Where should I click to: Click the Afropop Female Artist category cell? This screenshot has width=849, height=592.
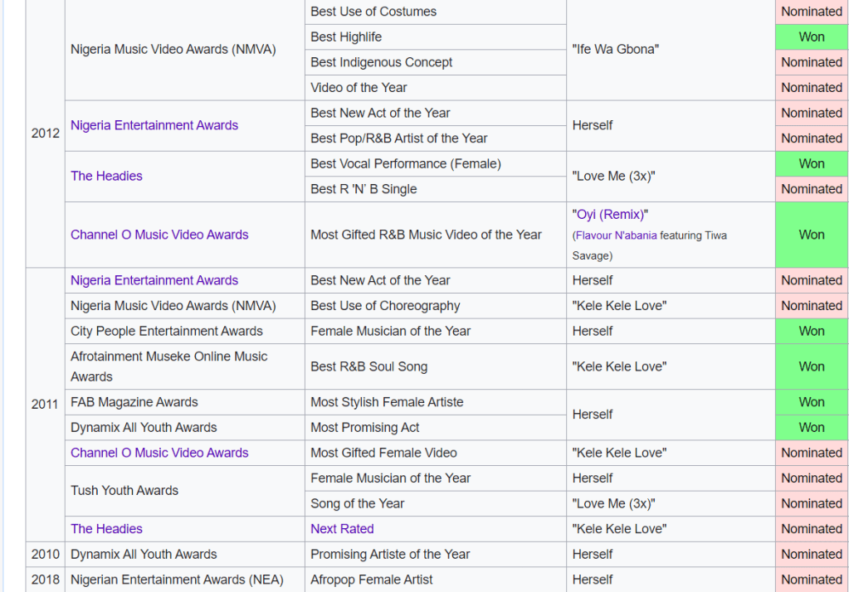372,580
